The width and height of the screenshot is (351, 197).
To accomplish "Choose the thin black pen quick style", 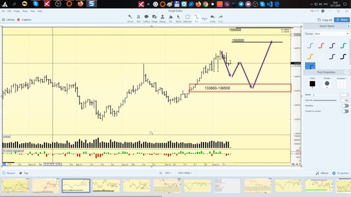I will click(332, 56).
